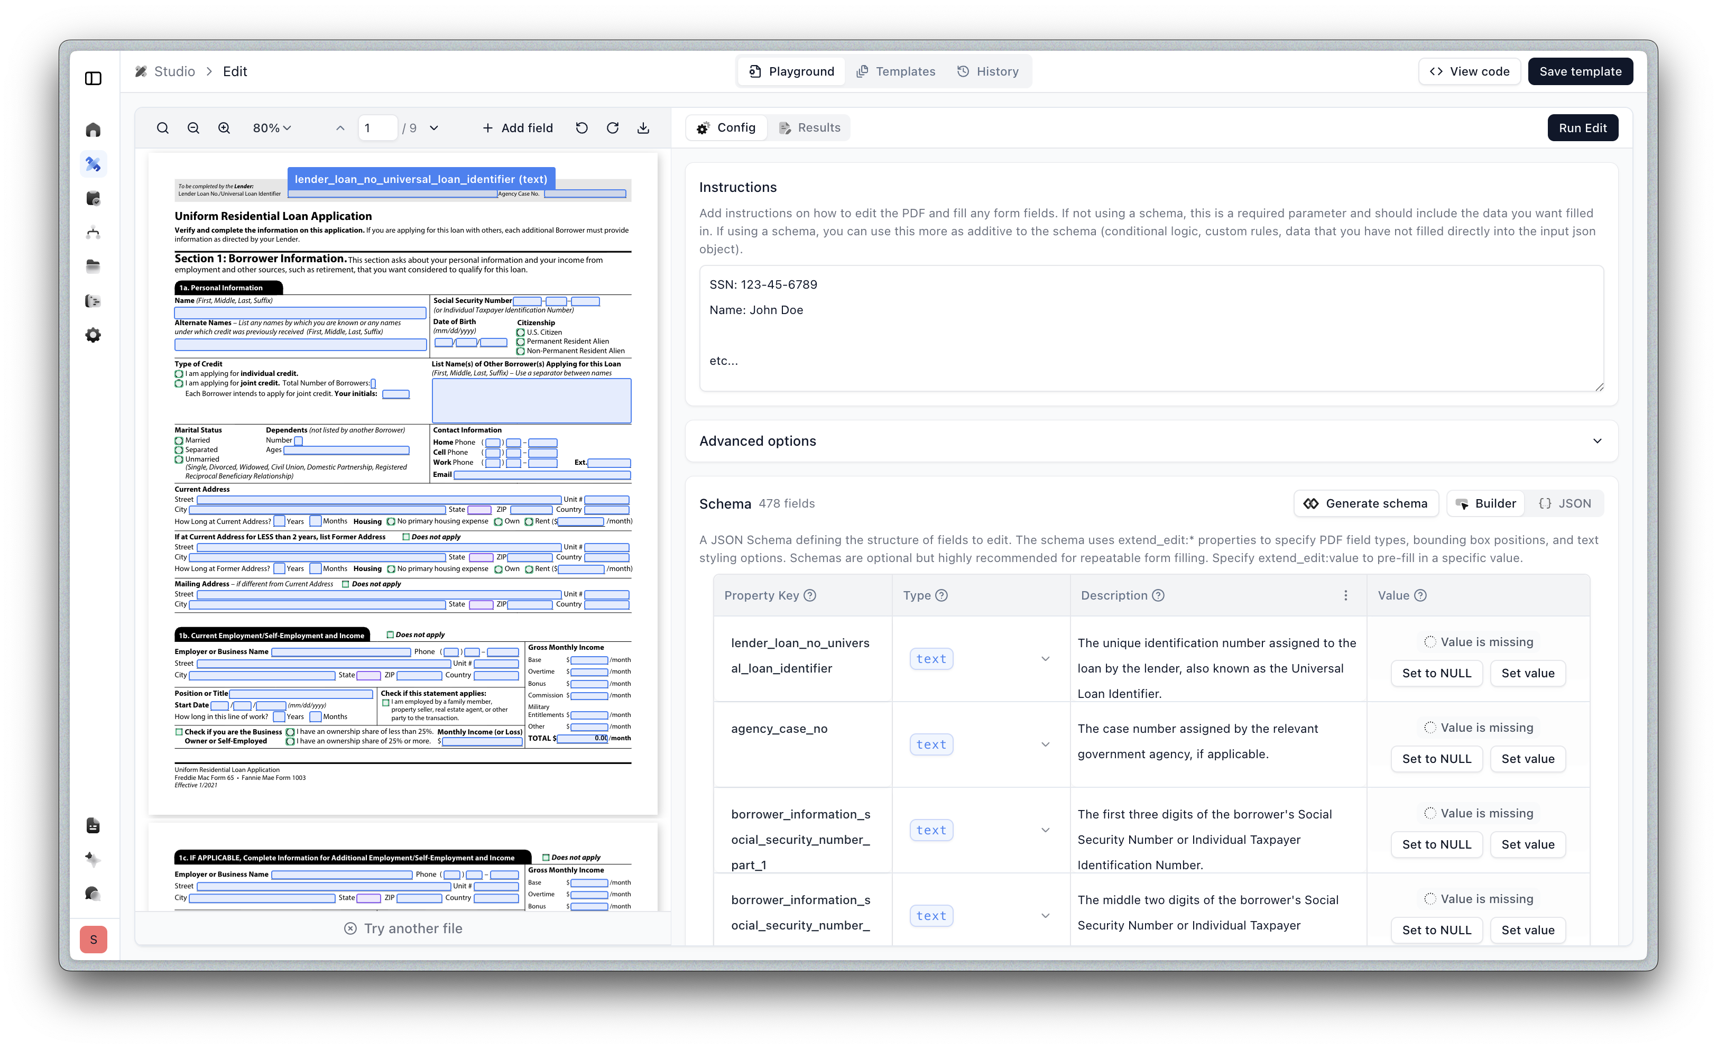
Task: Click the search magnifier in PDF toolbar
Action: [162, 128]
